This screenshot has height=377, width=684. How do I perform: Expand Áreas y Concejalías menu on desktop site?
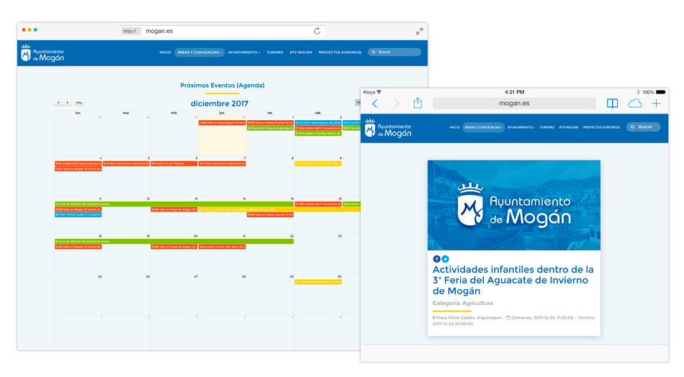[199, 53]
